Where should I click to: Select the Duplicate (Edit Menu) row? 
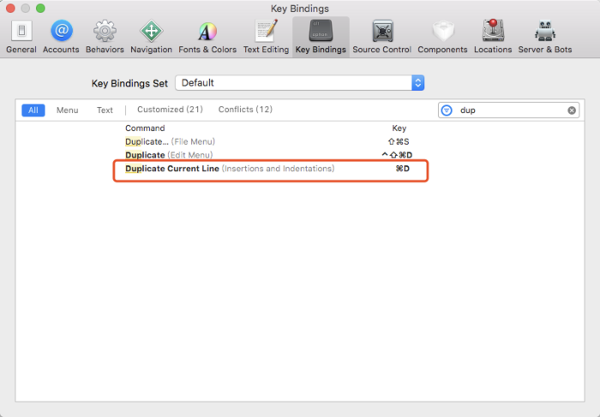[300, 155]
